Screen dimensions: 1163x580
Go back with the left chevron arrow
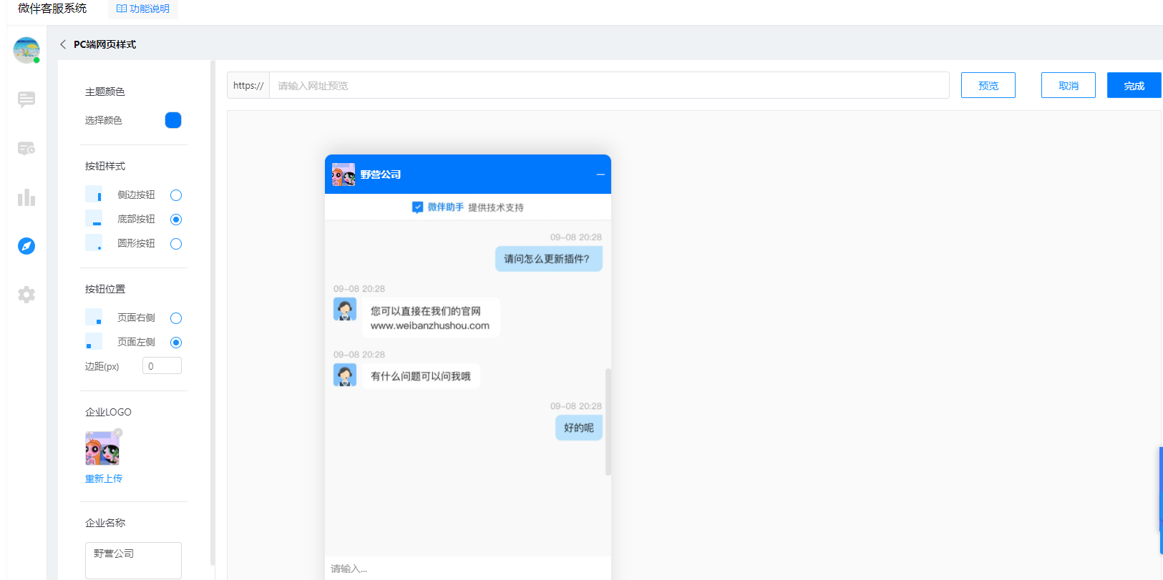pos(63,44)
